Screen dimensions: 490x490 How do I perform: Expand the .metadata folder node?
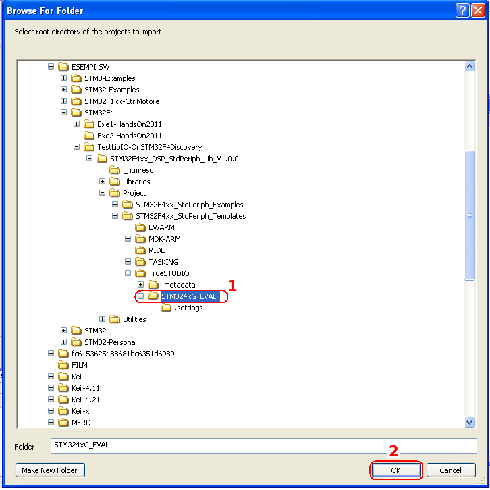click(140, 285)
